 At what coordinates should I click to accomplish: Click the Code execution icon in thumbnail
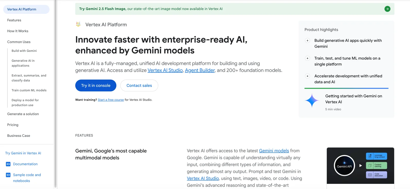point(370,175)
